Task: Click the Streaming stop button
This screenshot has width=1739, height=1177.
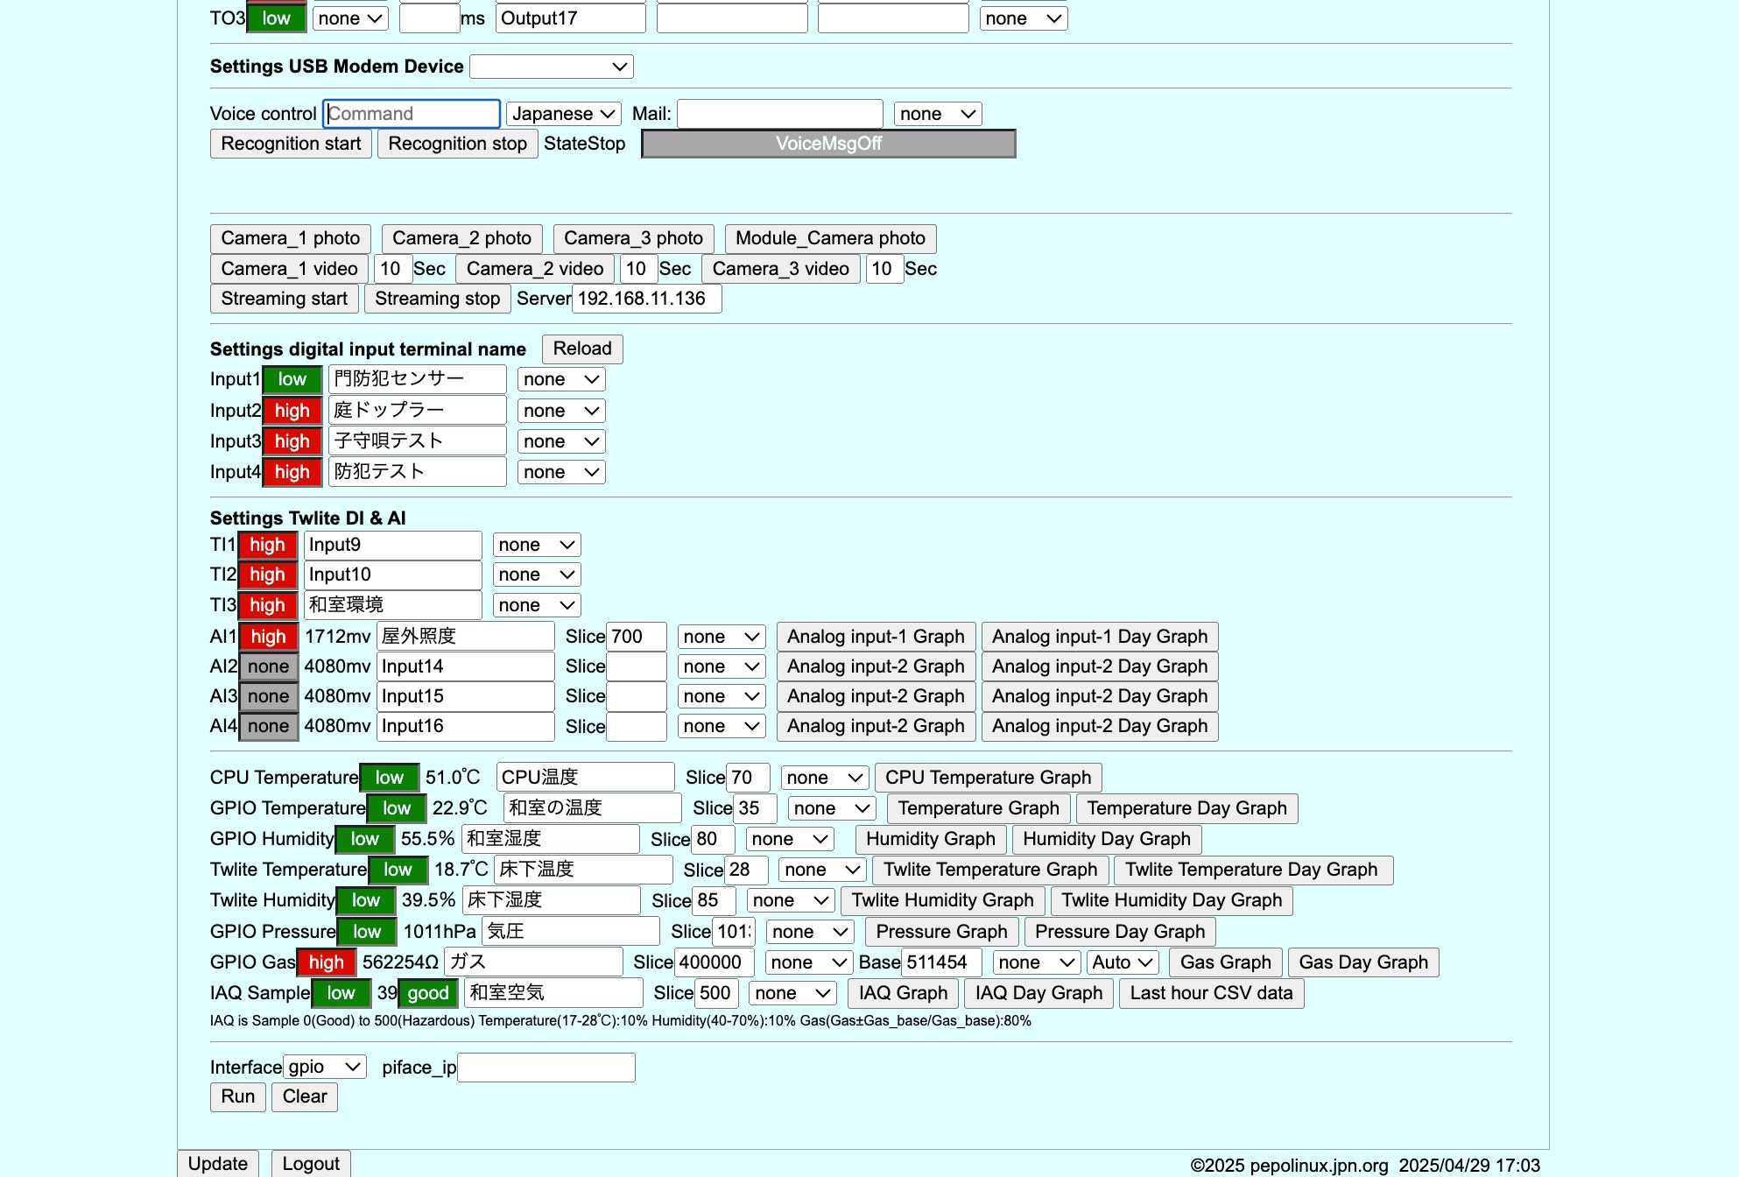Action: pos(437,299)
